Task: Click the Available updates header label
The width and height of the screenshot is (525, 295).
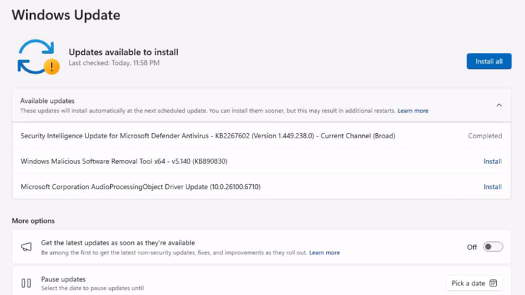Action: coord(47,101)
